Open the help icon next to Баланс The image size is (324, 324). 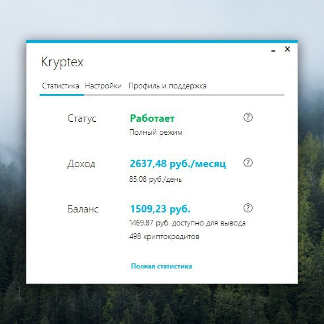click(248, 208)
